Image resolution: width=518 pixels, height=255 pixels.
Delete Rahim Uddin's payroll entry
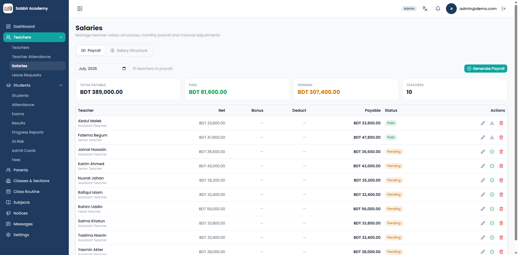(501, 209)
